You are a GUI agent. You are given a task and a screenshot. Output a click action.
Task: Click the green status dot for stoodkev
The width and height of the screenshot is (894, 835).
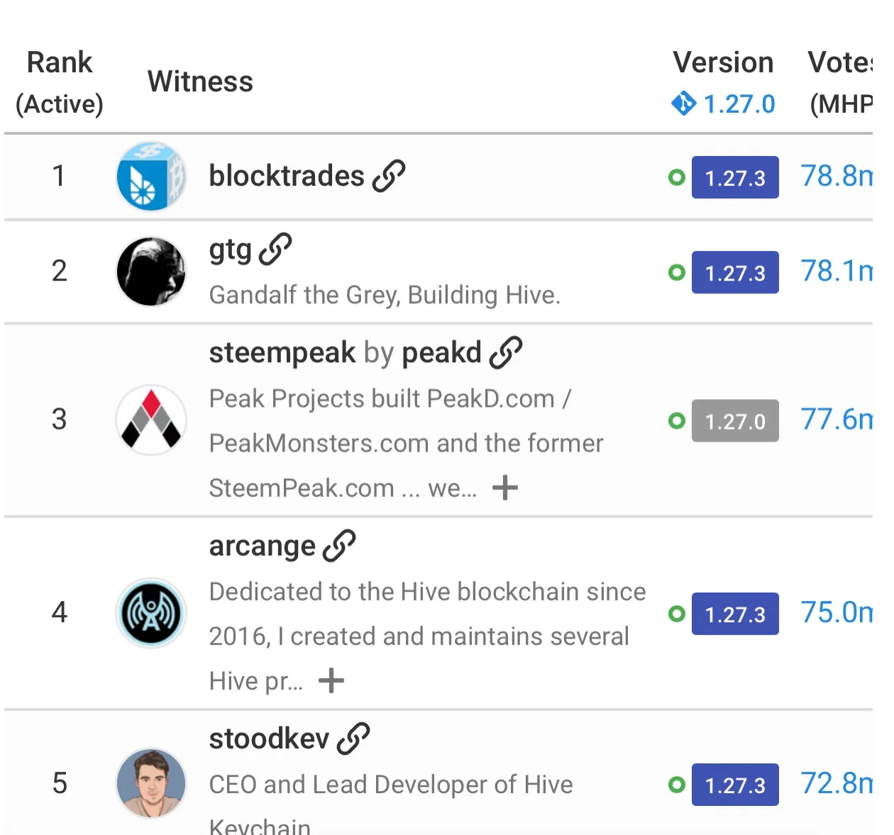click(677, 785)
